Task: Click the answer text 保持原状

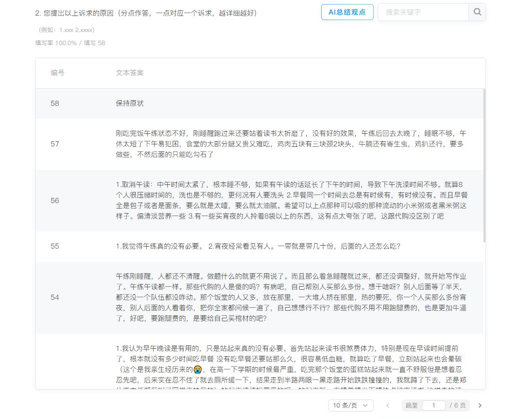Action: click(130, 103)
